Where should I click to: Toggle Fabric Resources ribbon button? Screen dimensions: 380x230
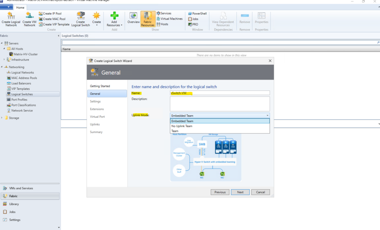[148, 19]
